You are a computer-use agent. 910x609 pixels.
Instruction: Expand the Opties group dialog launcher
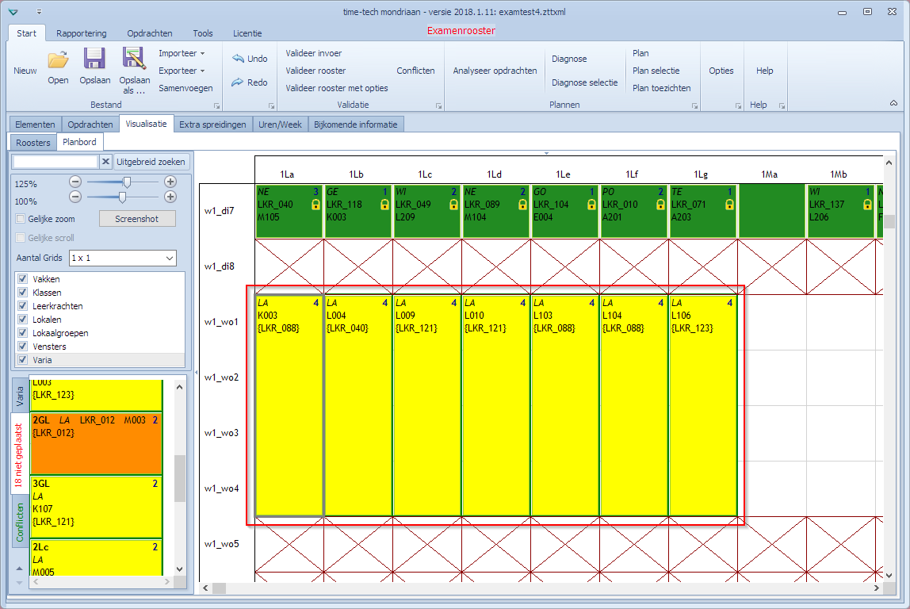point(738,106)
